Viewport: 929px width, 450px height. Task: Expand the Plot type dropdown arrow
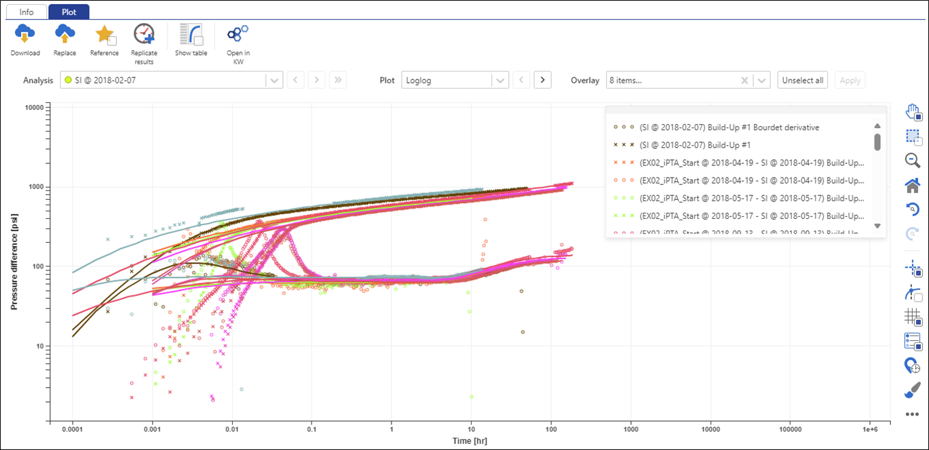tap(500, 80)
